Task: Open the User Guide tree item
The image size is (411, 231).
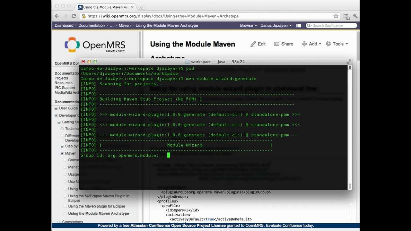Action: [x=68, y=108]
